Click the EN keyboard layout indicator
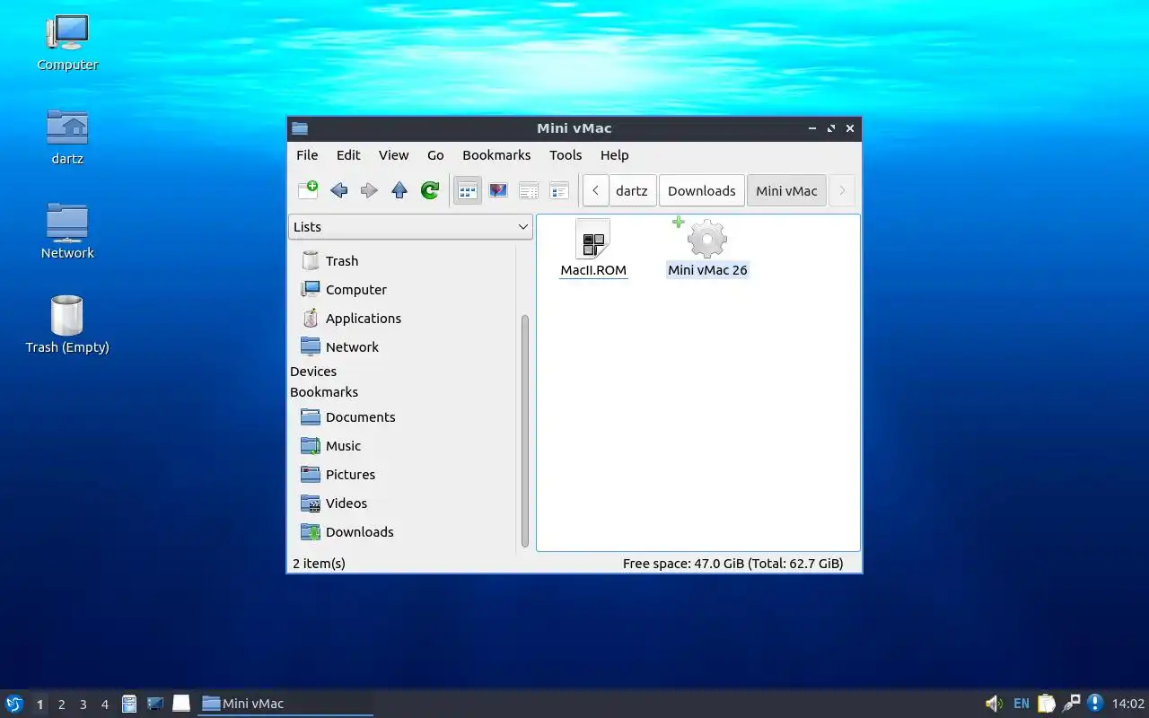This screenshot has width=1149, height=718. (1022, 704)
